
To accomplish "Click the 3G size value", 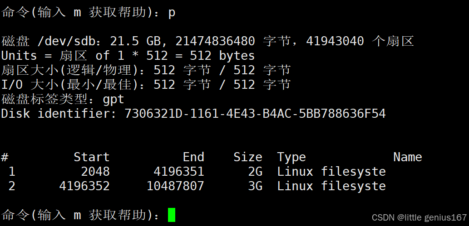I will tap(255, 186).
